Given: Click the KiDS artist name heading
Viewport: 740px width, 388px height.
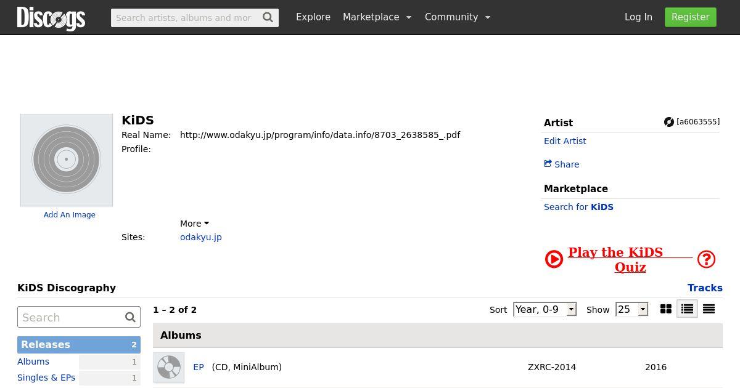Looking at the screenshot, I should pos(138,120).
